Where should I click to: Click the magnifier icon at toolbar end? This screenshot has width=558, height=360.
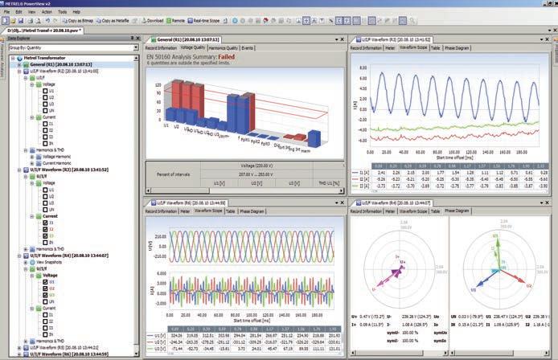[x=412, y=21]
